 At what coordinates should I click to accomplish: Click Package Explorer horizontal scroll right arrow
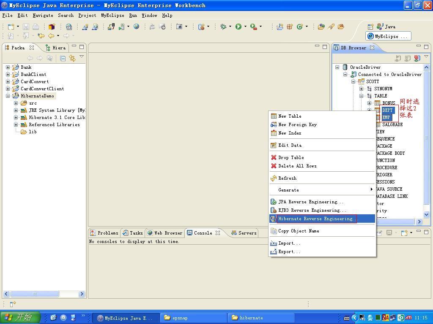point(82,294)
